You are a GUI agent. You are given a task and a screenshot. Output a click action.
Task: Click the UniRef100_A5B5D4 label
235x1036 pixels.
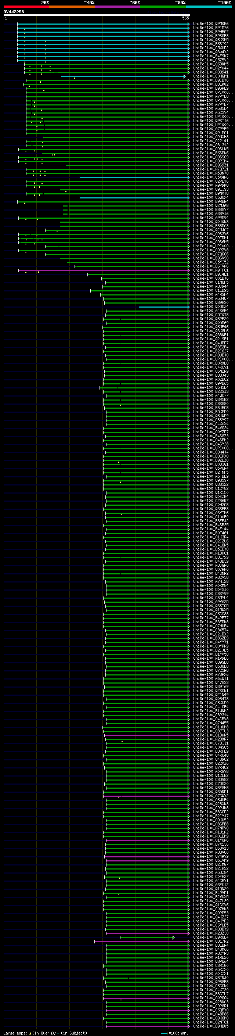tap(211, 108)
